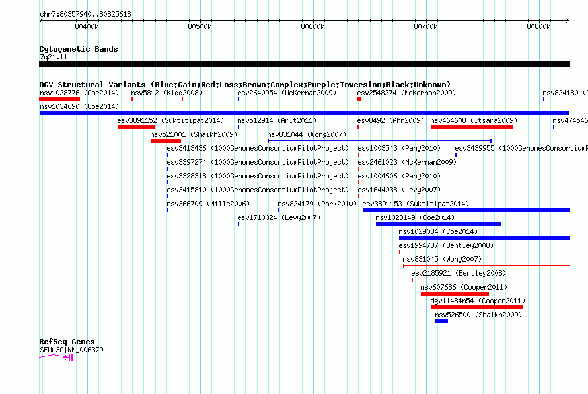Click the SEMA3C|NM_006379 gene label
588x394 pixels.
point(71,350)
